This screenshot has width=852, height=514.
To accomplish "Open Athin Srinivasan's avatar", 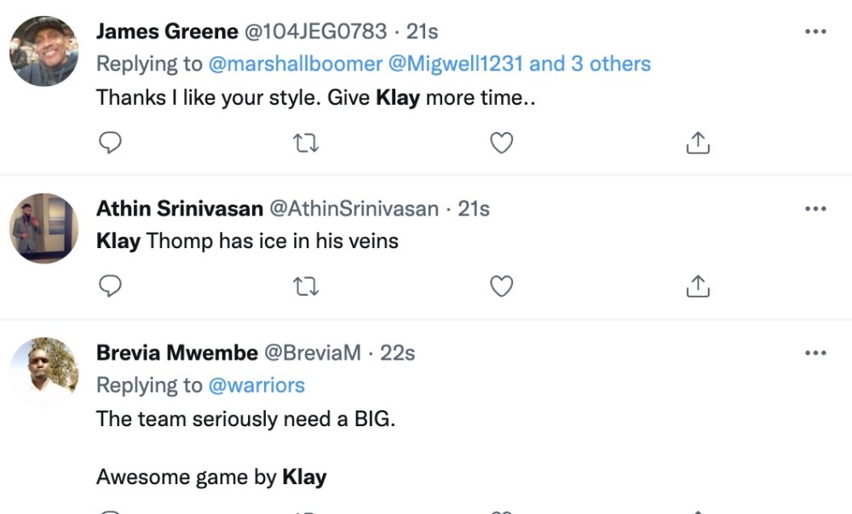I will [x=44, y=228].
